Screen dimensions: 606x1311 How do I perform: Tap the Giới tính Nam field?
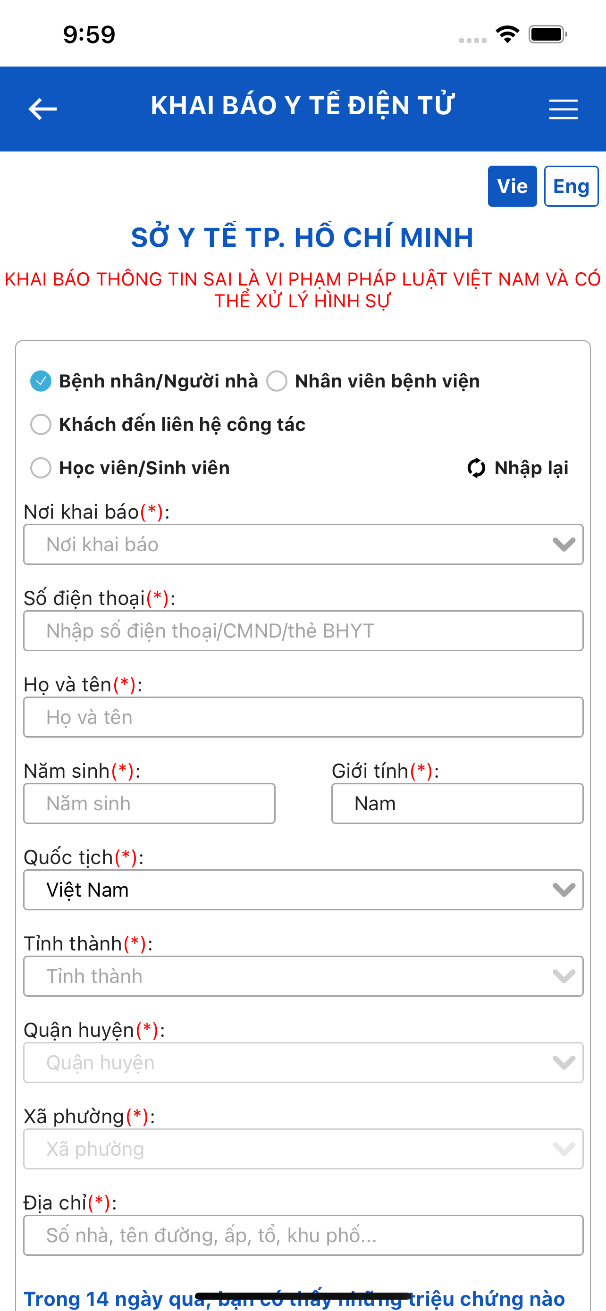pyautogui.click(x=457, y=803)
